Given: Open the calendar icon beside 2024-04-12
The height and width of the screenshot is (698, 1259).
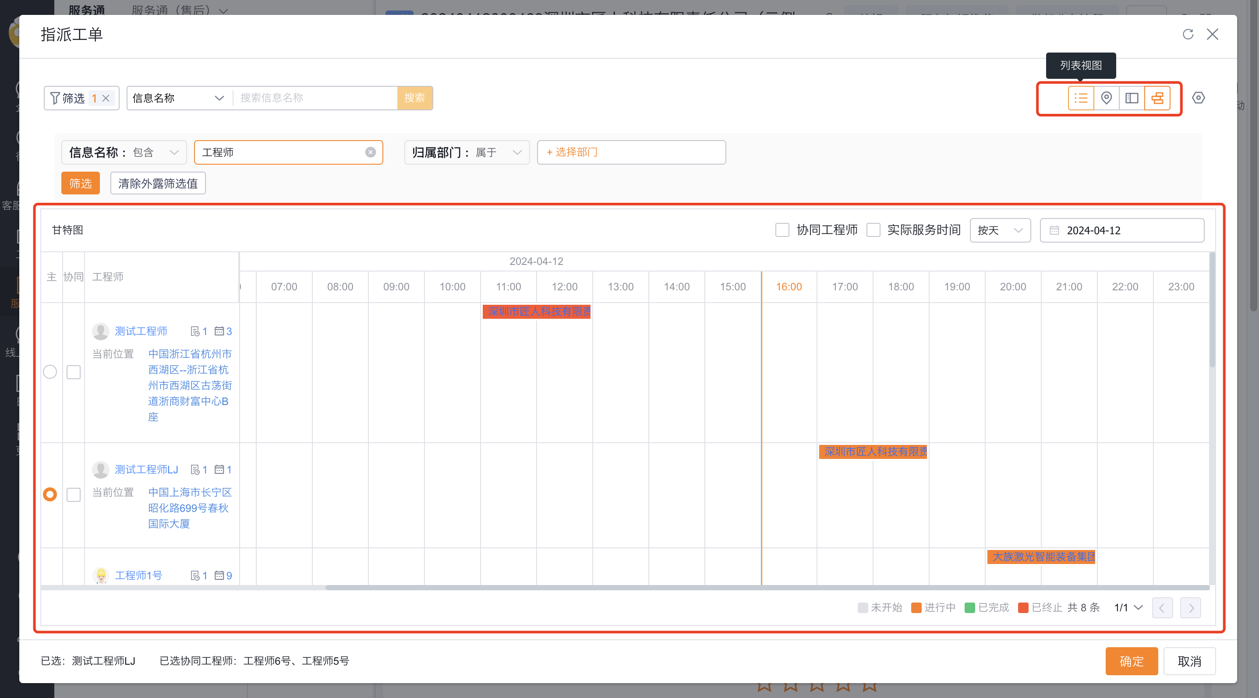Looking at the screenshot, I should [1055, 230].
